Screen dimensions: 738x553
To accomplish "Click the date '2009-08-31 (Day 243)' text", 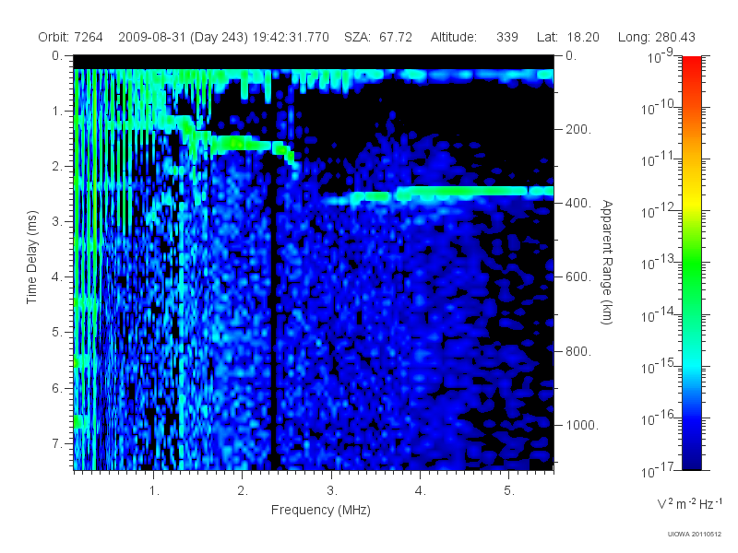I will pos(183,37).
